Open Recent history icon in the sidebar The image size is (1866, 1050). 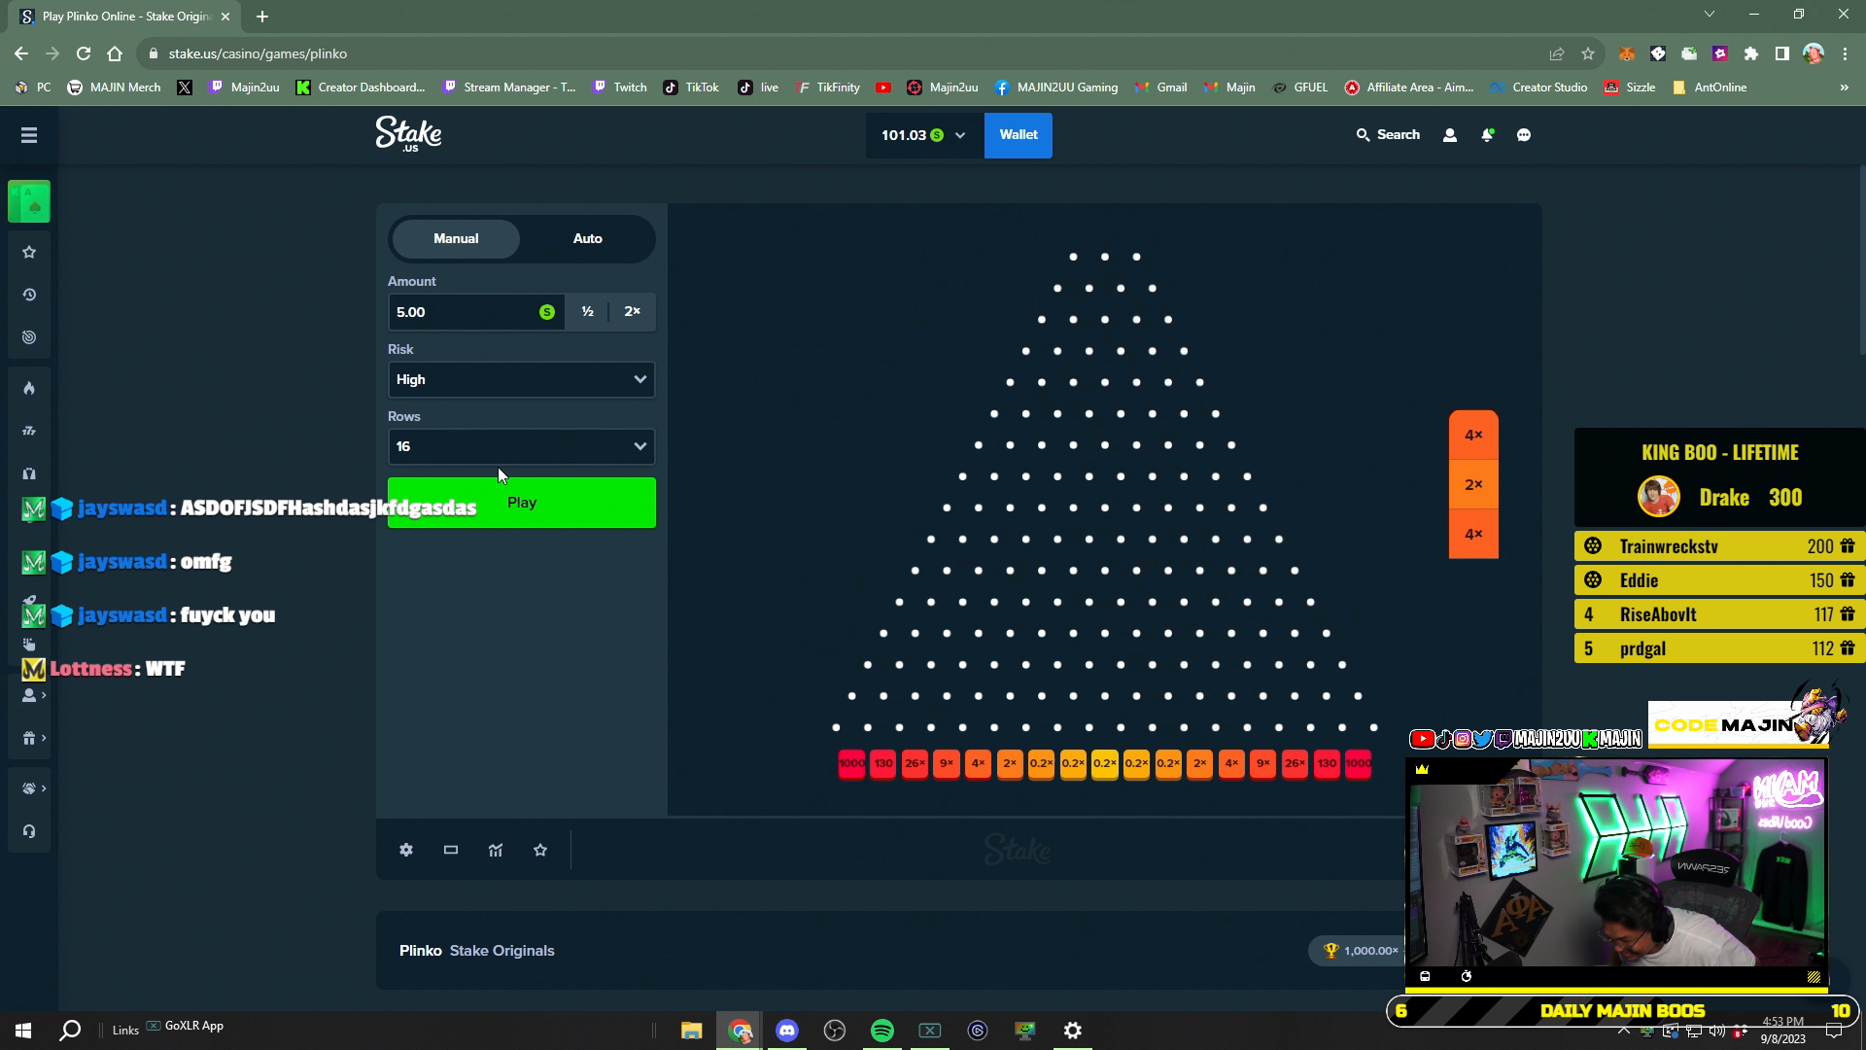click(x=29, y=295)
